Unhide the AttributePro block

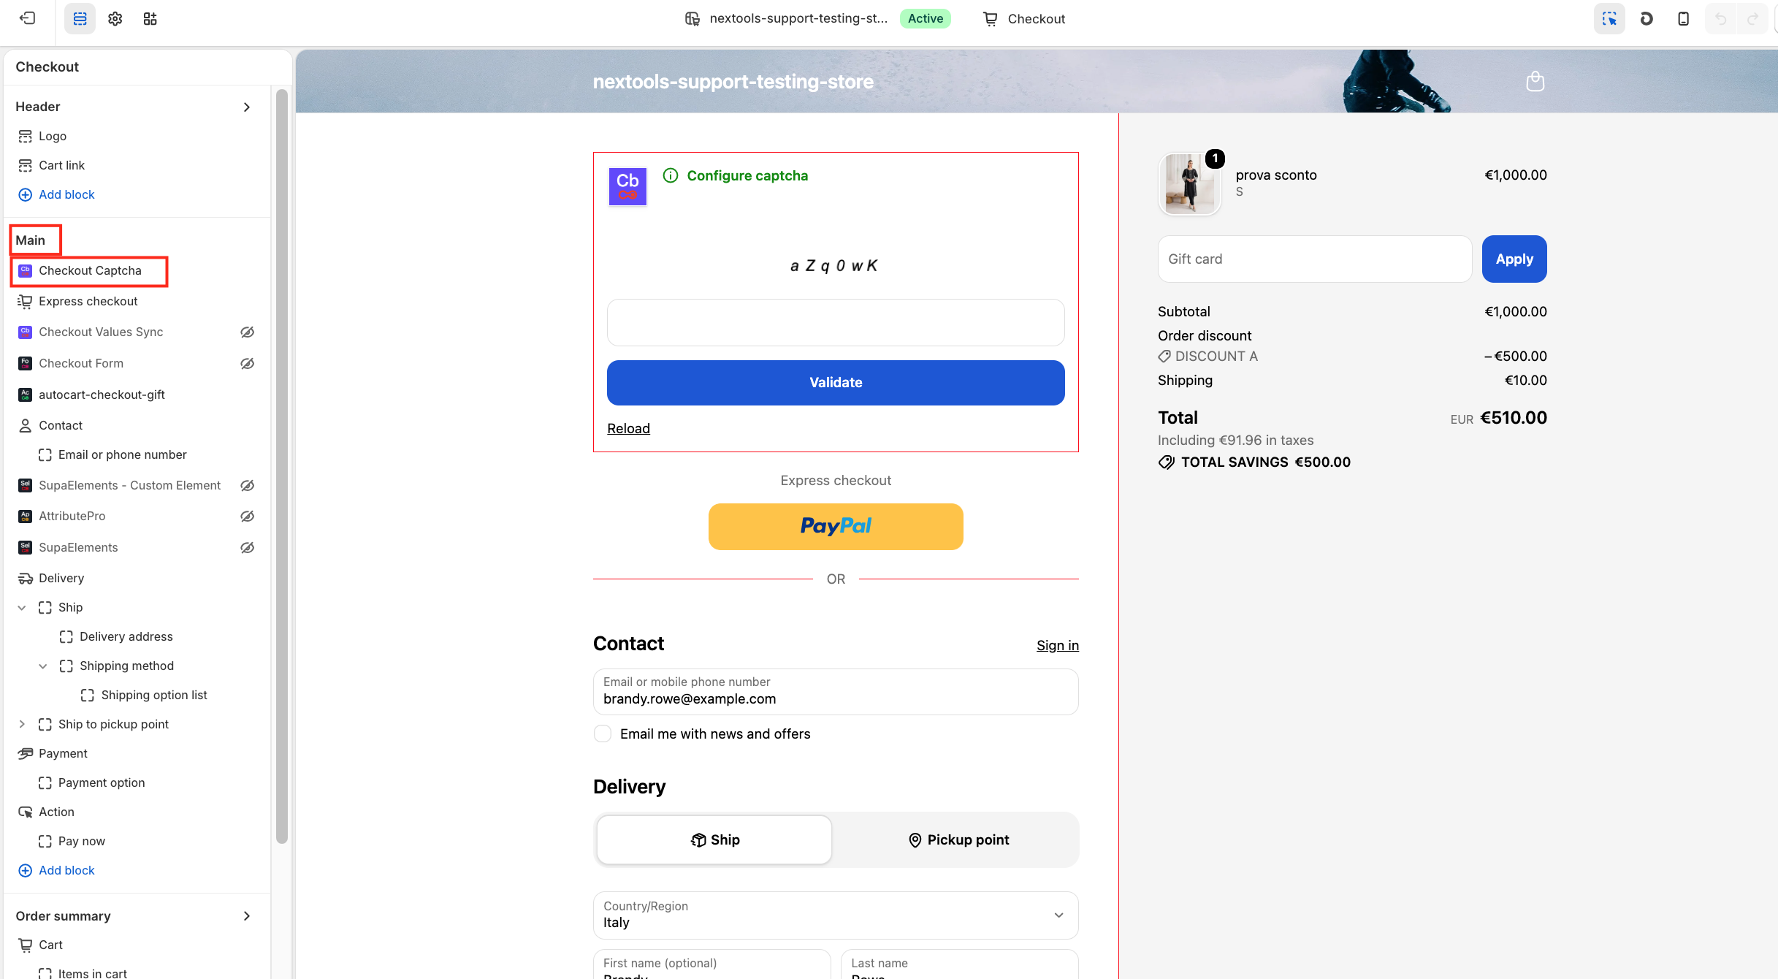point(248,516)
